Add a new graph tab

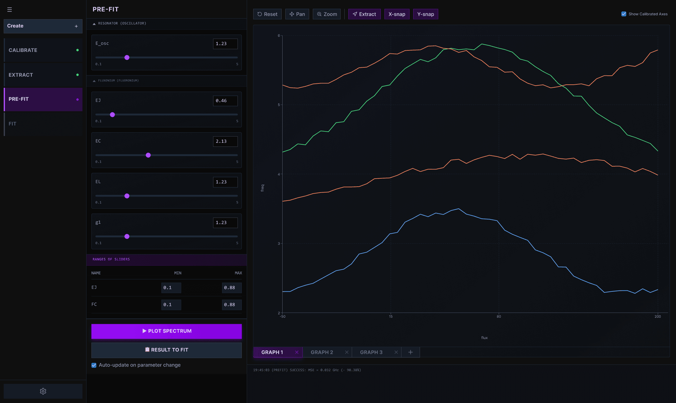click(x=410, y=352)
